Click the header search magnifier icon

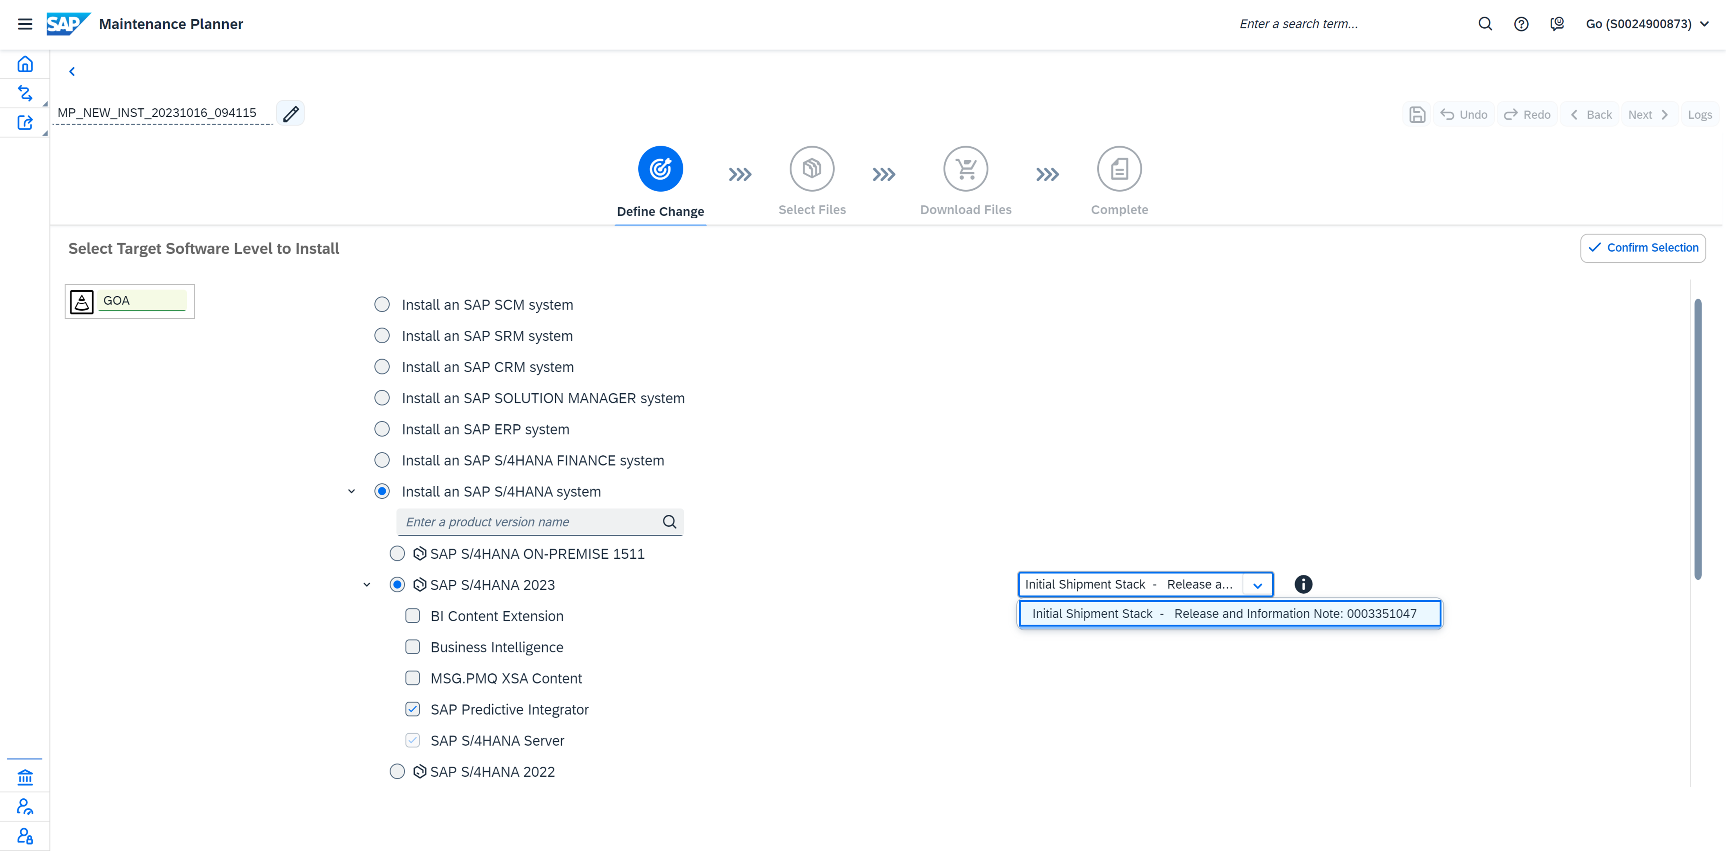coord(1485,24)
